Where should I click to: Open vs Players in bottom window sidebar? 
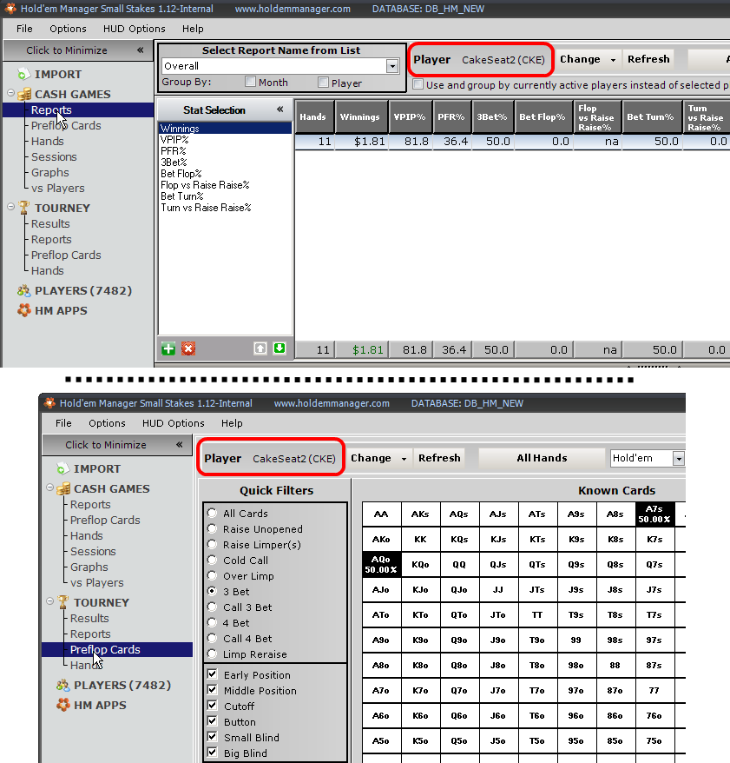click(96, 582)
